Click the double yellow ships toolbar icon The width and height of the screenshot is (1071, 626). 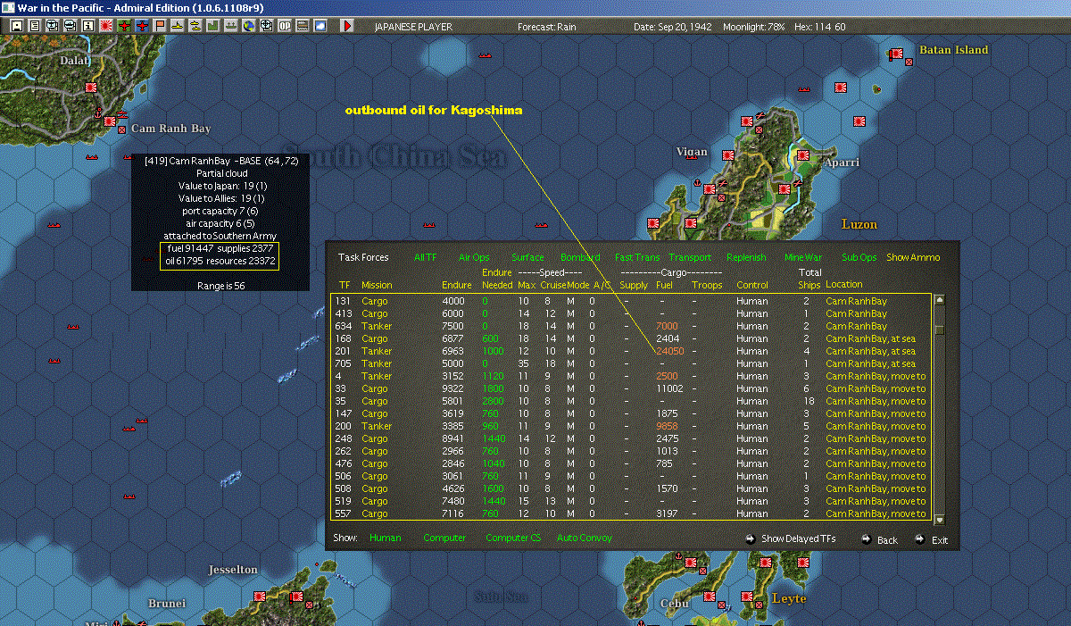tap(195, 26)
